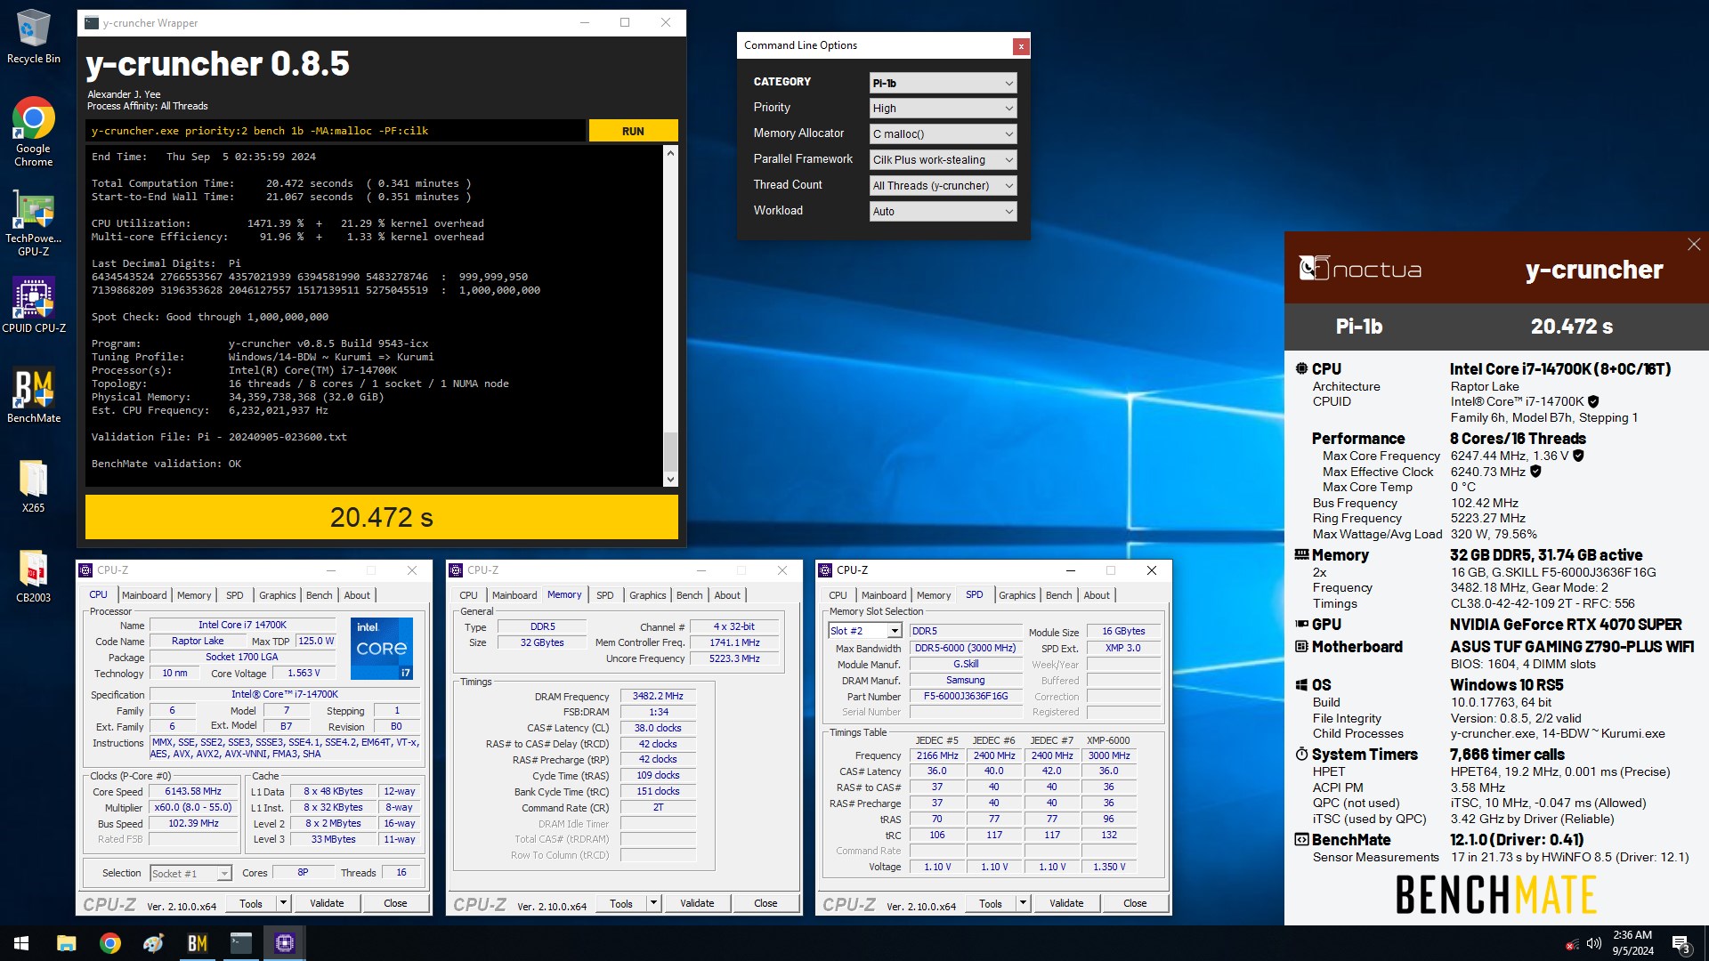Click the network tray icon

click(x=1573, y=944)
